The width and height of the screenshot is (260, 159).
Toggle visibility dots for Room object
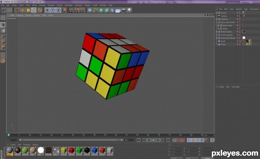click(240, 44)
